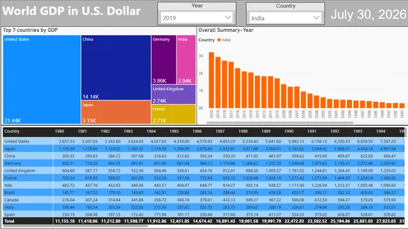Select the France table row label

tap(10, 178)
